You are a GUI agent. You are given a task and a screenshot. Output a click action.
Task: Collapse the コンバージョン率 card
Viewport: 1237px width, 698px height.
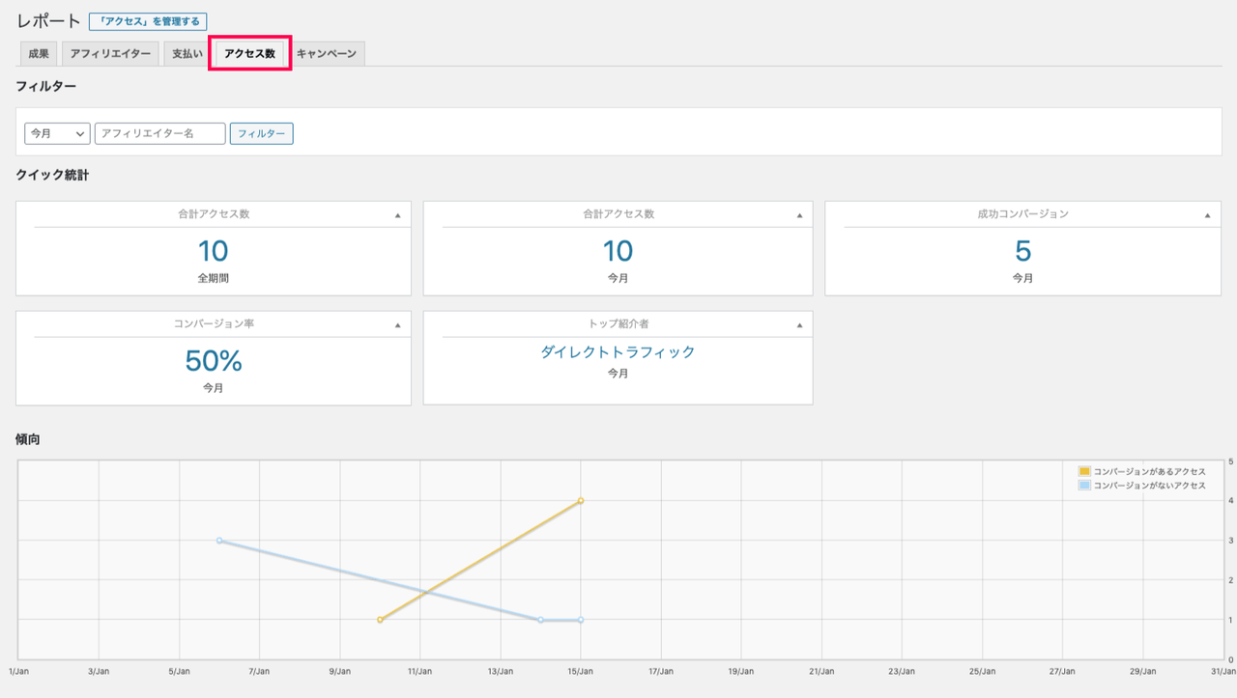pyautogui.click(x=397, y=325)
